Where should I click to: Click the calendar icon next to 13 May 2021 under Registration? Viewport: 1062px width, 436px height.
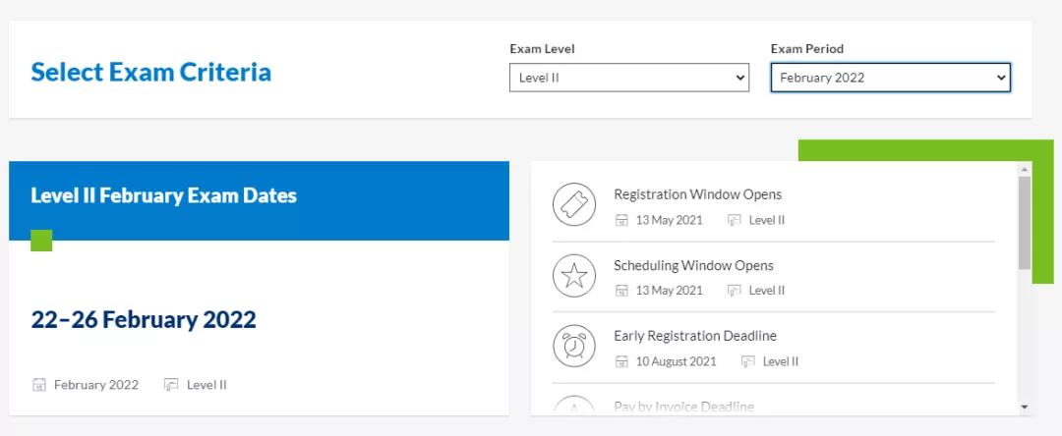coord(621,220)
